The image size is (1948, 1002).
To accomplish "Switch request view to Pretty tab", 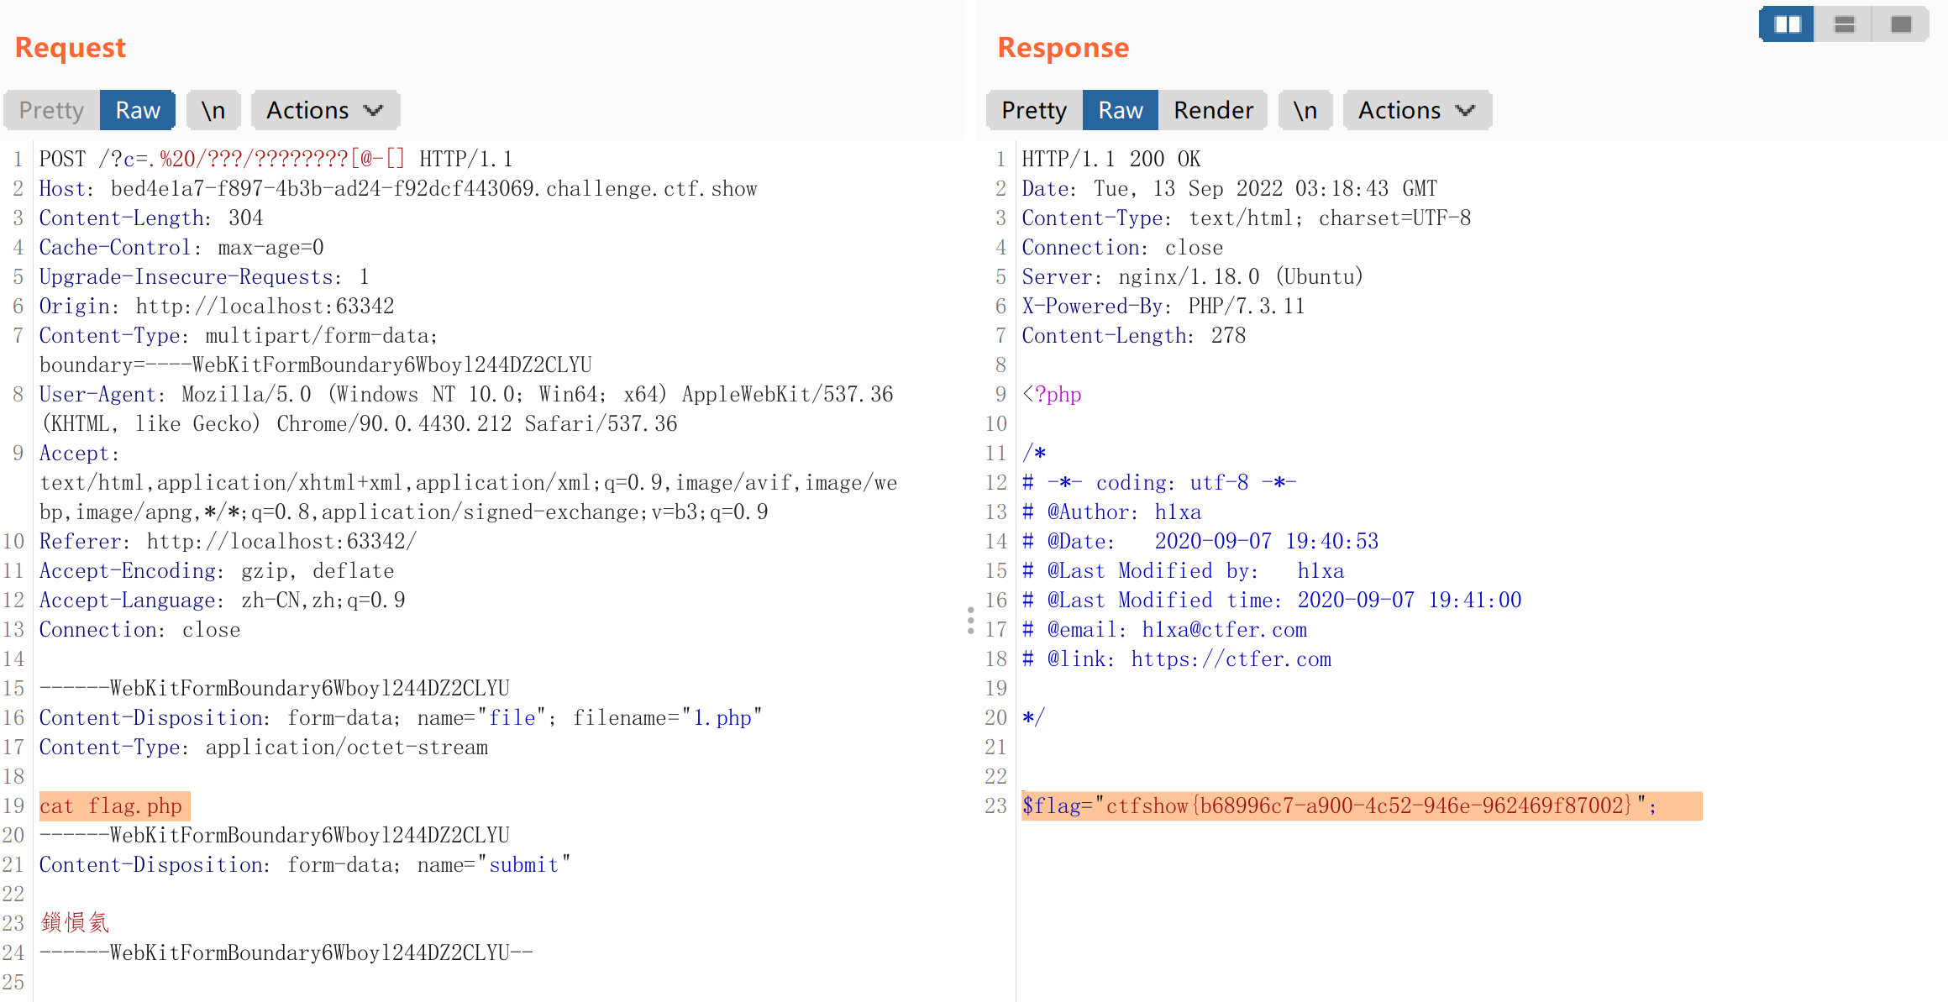I will pos(52,110).
